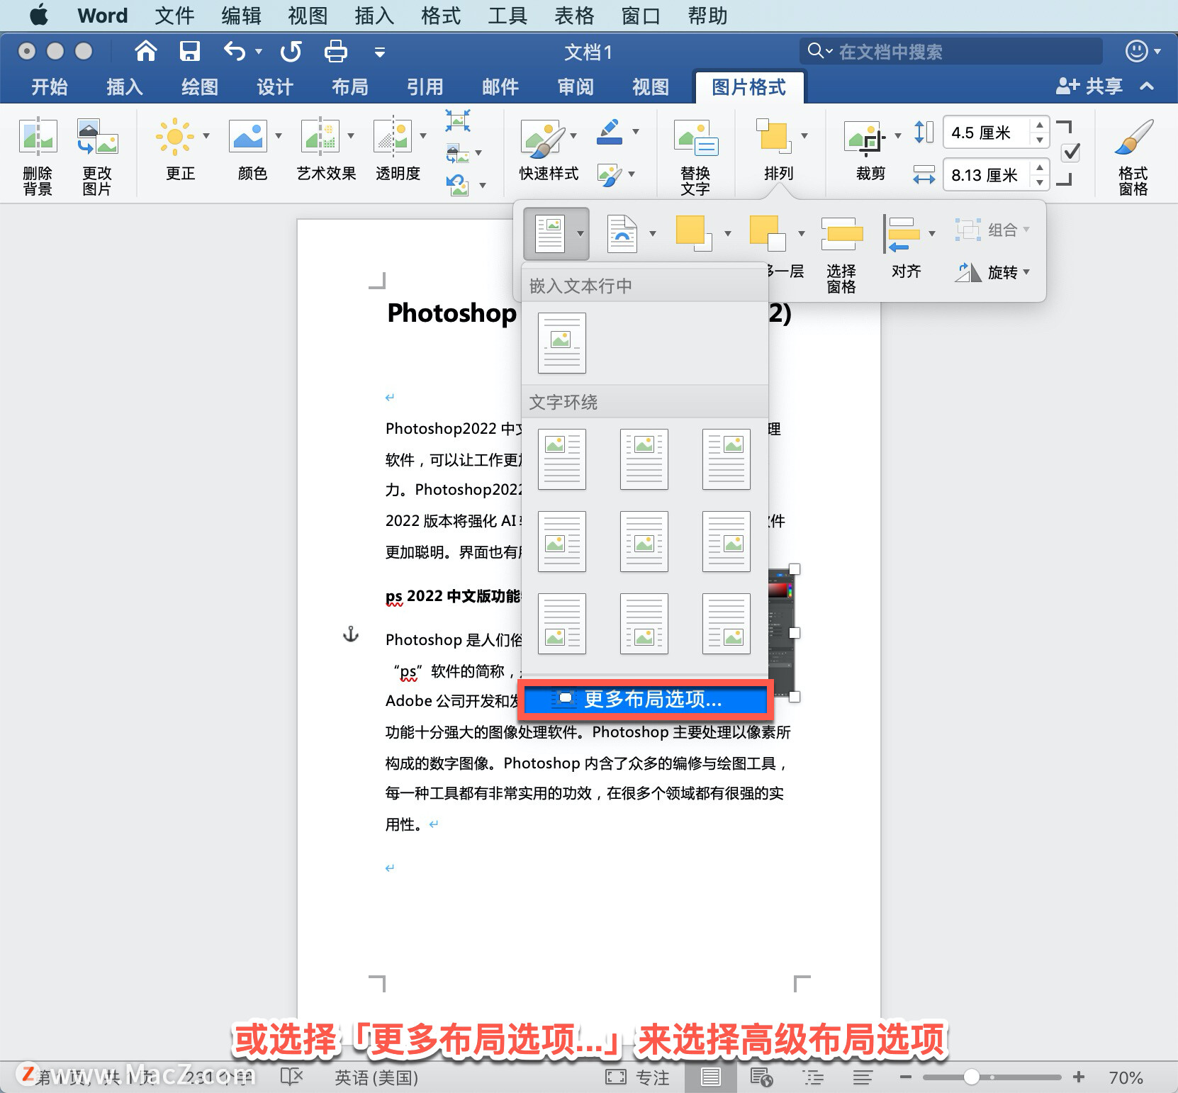Click the 70% zoom level
Screen dimensions: 1178x1093
click(1126, 1077)
